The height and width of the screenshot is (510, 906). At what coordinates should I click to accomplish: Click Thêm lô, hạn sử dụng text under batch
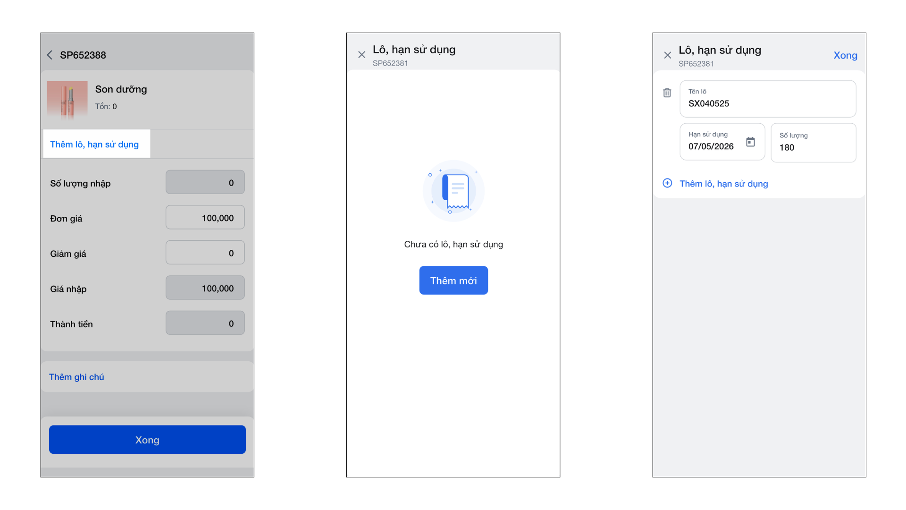pyautogui.click(x=723, y=184)
